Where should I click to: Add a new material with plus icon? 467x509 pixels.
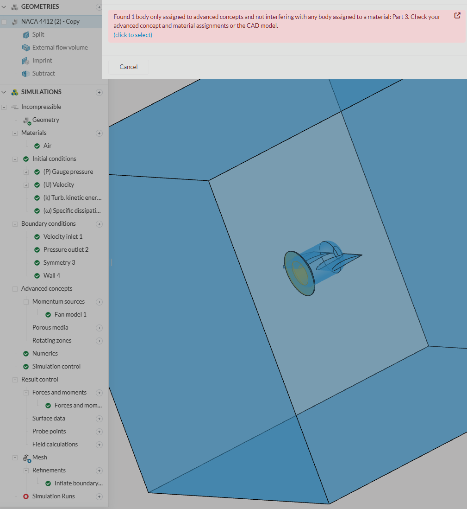pos(99,134)
